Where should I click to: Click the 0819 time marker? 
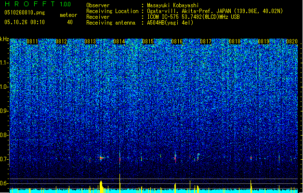(x=263, y=41)
